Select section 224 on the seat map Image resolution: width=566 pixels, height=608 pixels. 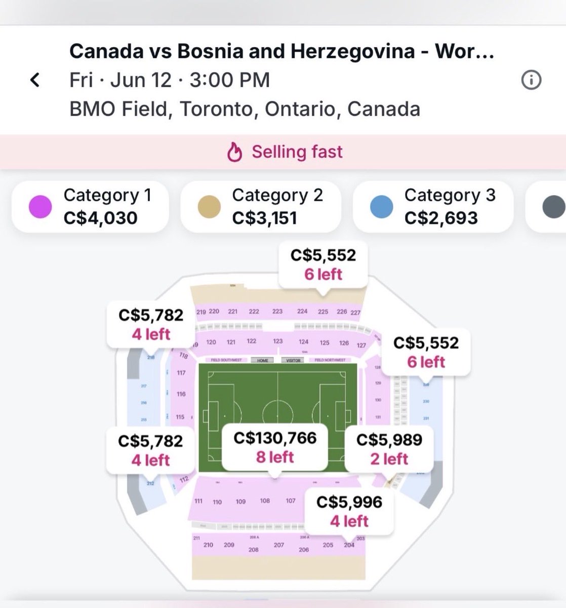click(302, 312)
